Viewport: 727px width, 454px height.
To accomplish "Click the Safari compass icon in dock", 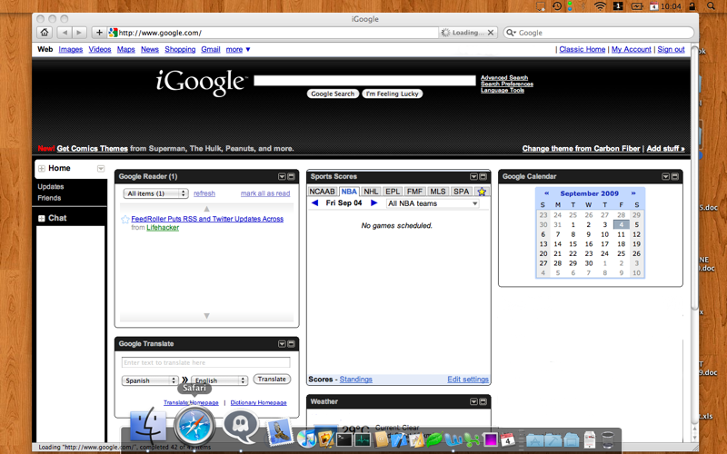I will tap(194, 425).
